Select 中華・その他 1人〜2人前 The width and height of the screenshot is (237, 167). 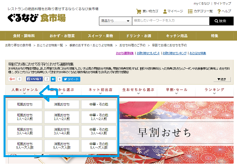click(99, 117)
